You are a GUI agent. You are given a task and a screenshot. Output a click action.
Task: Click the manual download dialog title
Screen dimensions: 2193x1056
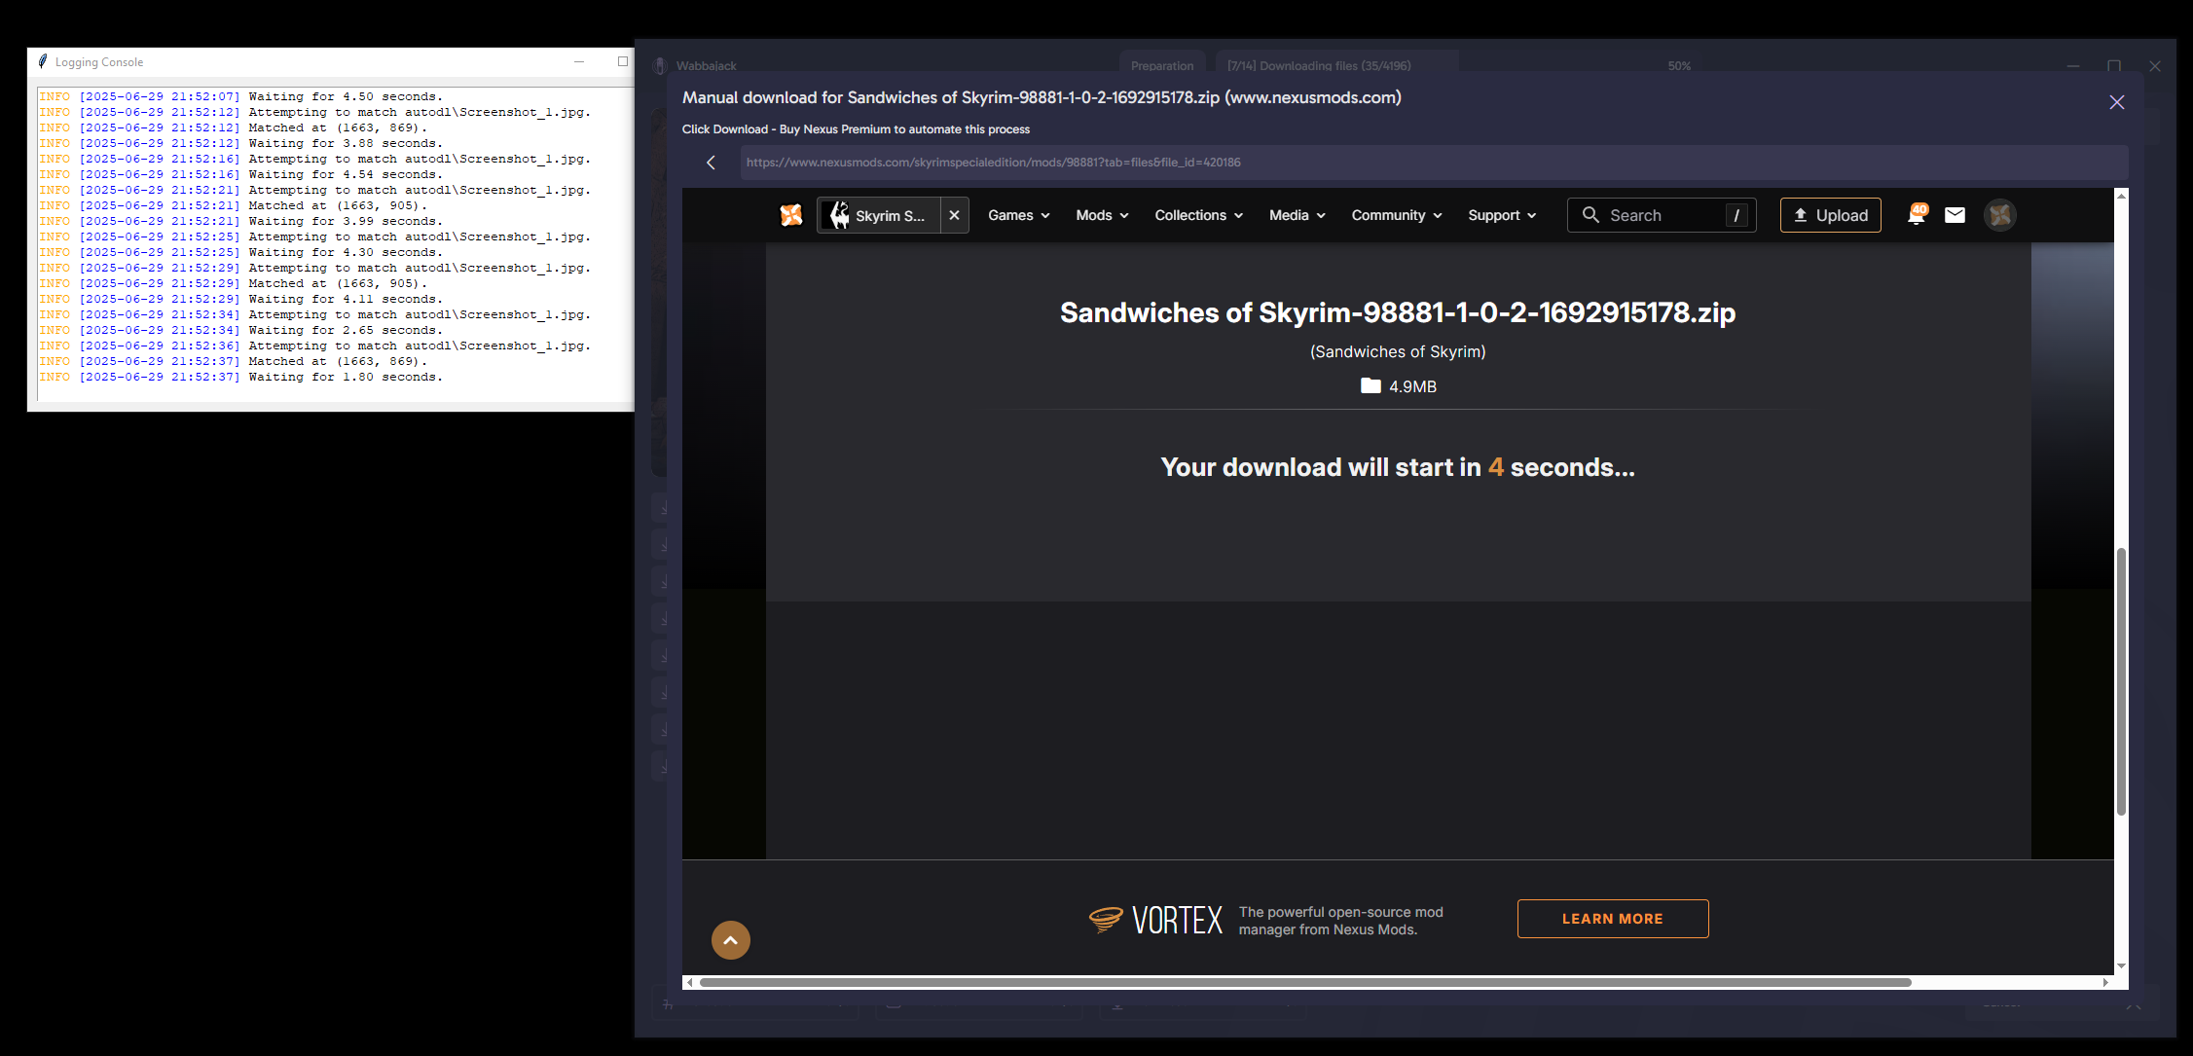[1042, 97]
